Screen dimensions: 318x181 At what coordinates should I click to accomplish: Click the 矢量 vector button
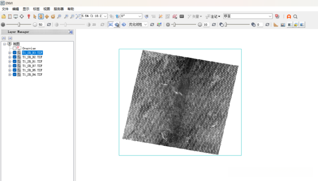point(194,16)
